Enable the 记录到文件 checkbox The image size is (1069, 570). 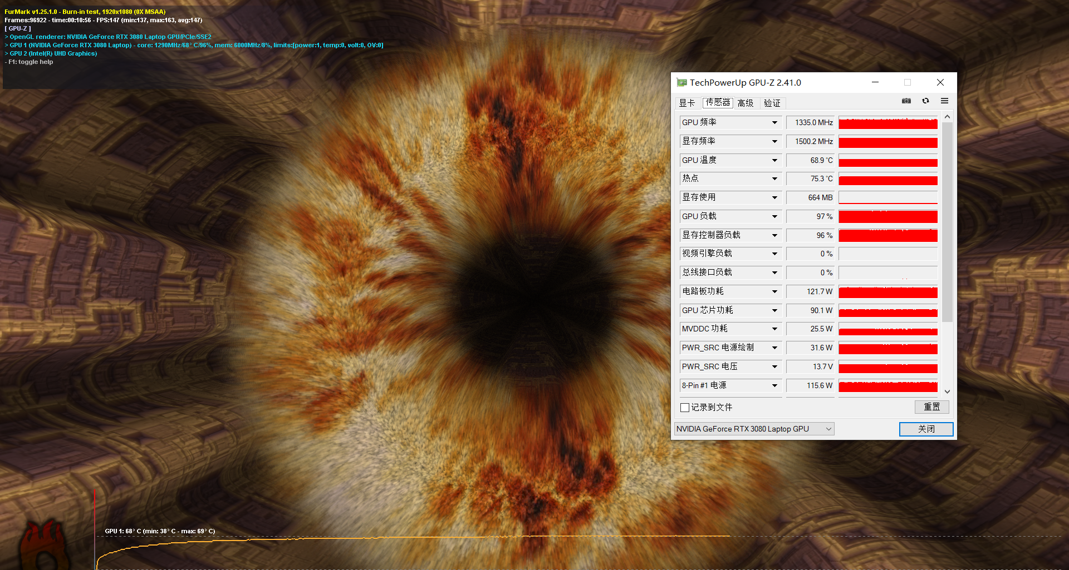point(685,408)
